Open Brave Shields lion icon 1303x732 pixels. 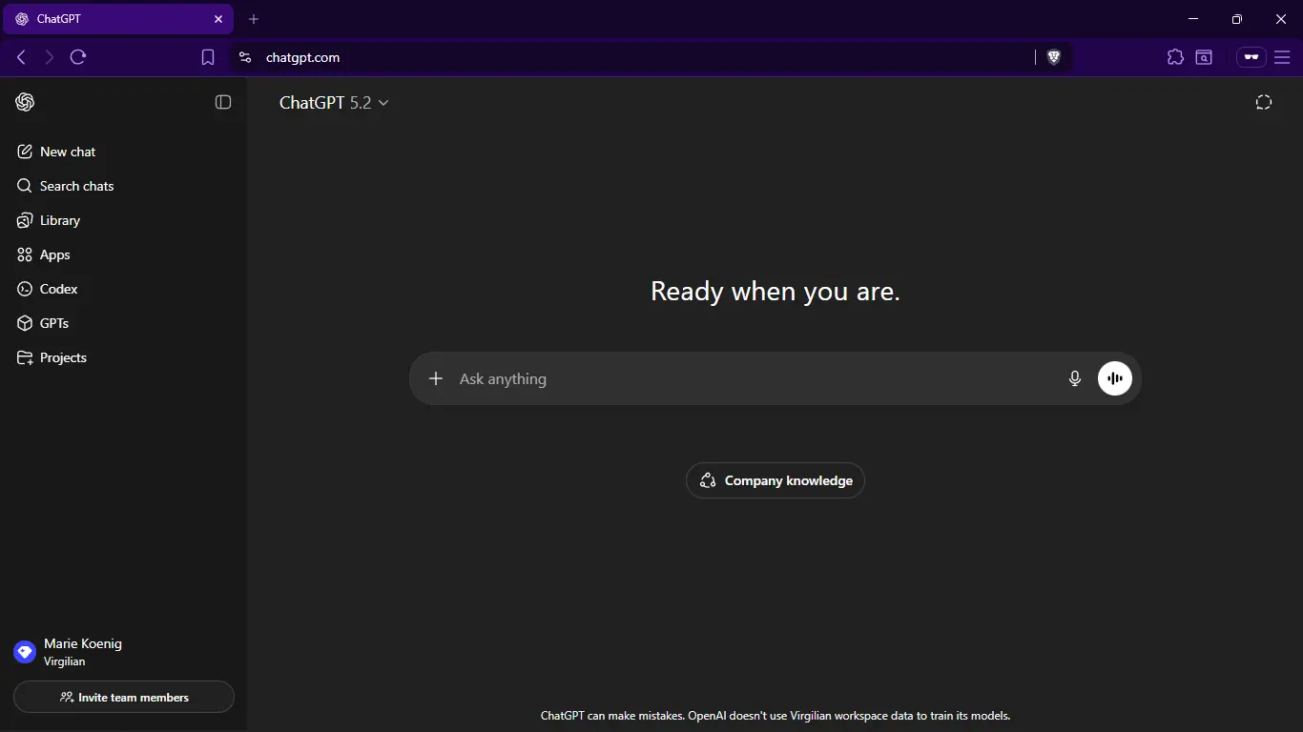click(x=1054, y=57)
